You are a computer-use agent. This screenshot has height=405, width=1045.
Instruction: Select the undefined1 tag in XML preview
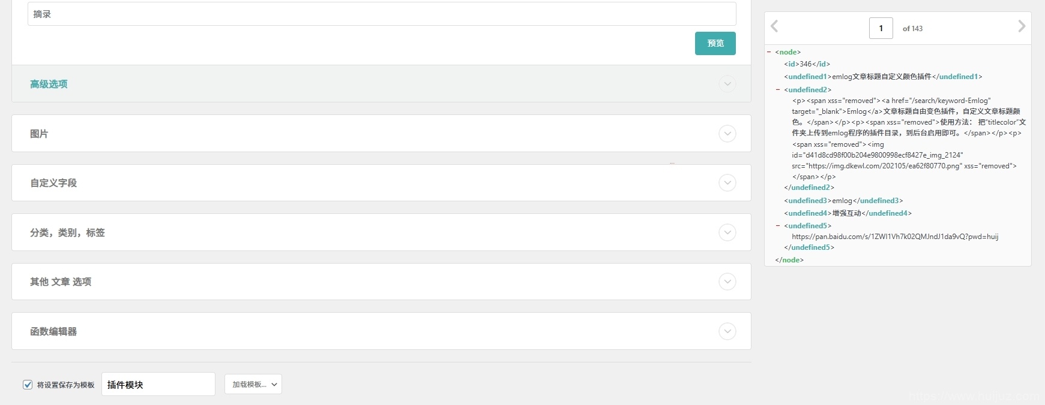pos(807,77)
